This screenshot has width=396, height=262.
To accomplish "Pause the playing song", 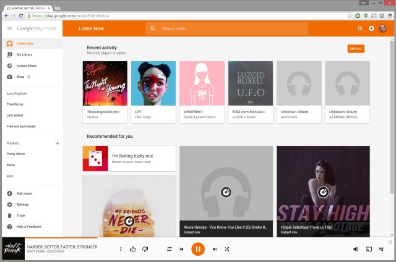I will coord(198,249).
